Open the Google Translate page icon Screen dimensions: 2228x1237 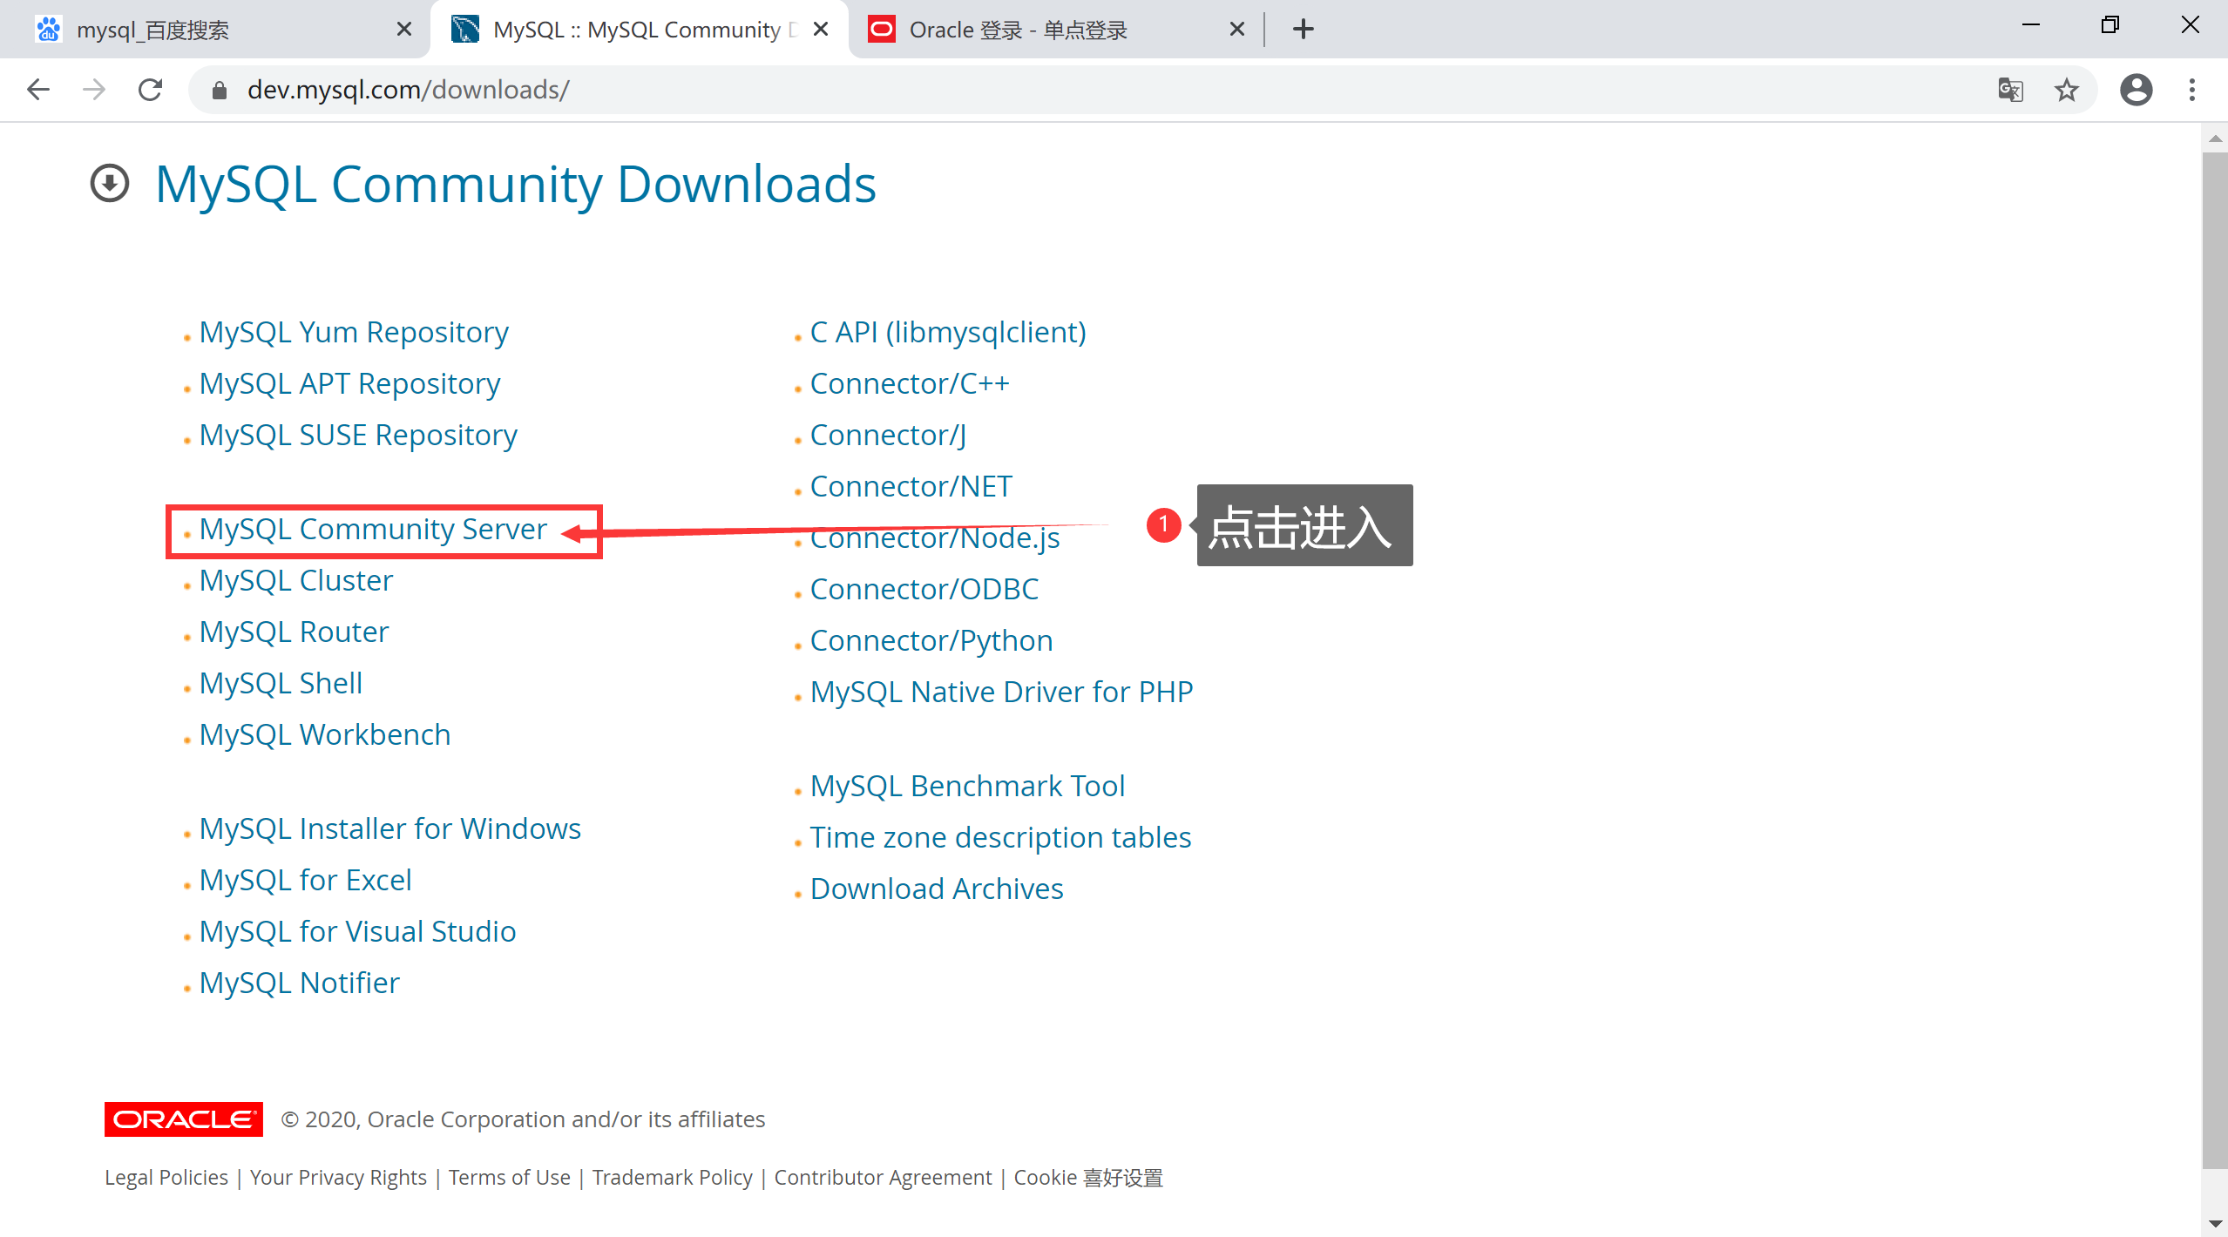[x=2010, y=90]
